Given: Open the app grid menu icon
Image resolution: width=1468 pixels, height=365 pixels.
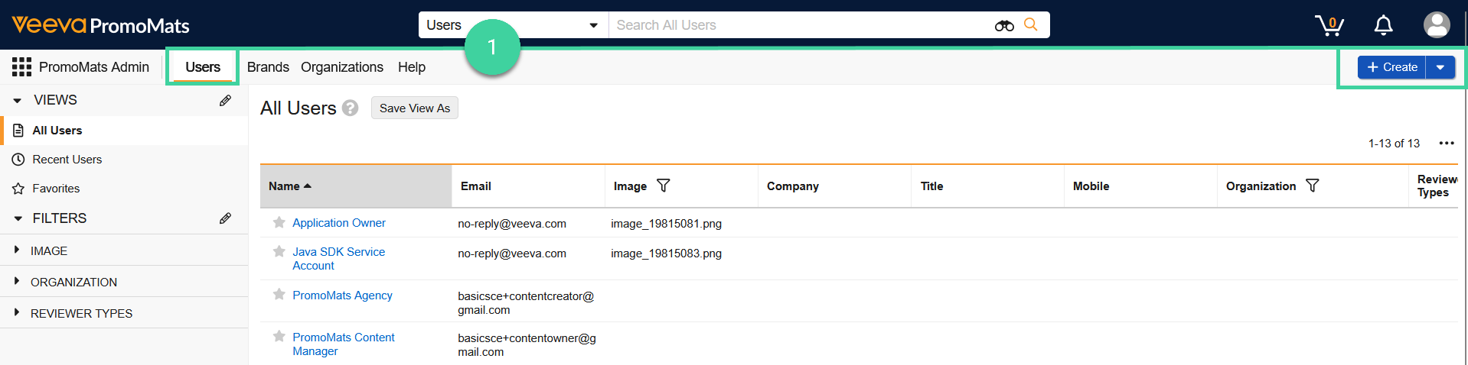Looking at the screenshot, I should click(21, 67).
